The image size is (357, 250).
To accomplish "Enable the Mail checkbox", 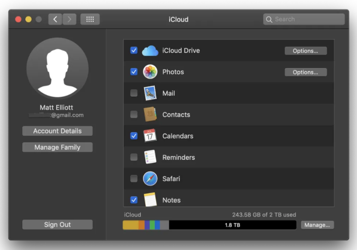I will pyautogui.click(x=134, y=93).
